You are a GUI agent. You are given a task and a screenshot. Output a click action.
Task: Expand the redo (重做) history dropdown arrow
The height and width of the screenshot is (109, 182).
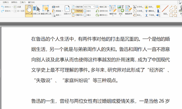point(12,11)
